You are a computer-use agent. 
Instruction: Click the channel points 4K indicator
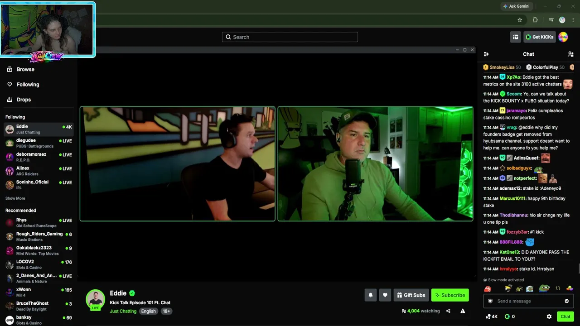point(492,317)
